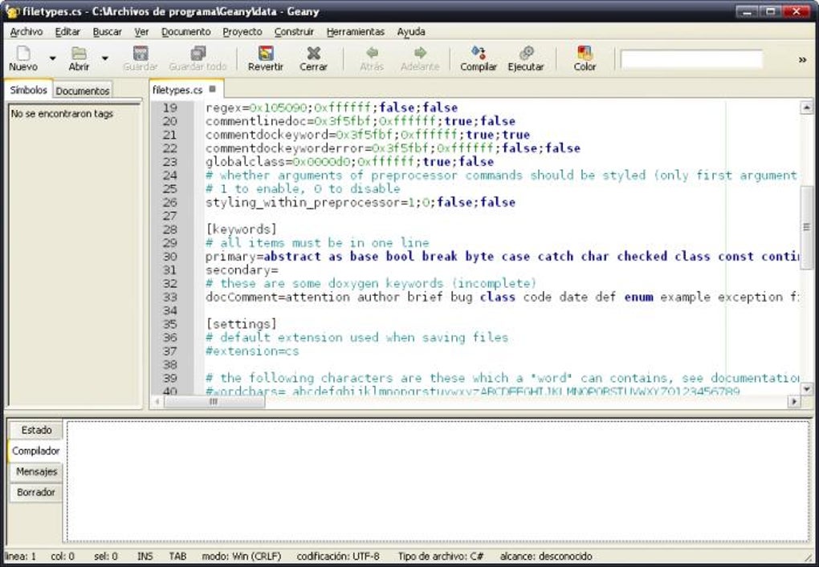Open the Construir menu
Viewport: 819px width, 567px height.
[294, 32]
